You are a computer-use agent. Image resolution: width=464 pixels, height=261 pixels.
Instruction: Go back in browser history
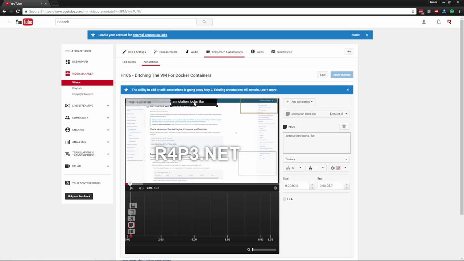(4, 11)
